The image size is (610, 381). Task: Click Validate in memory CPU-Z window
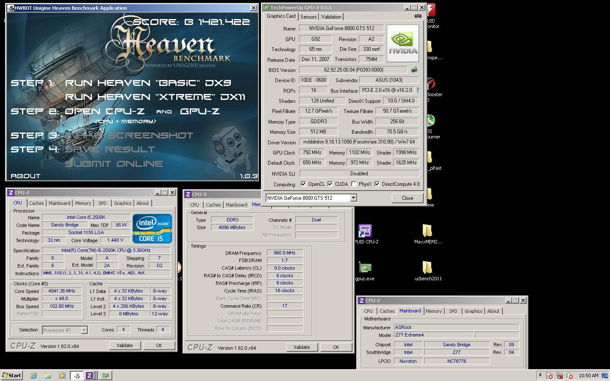coord(302,347)
